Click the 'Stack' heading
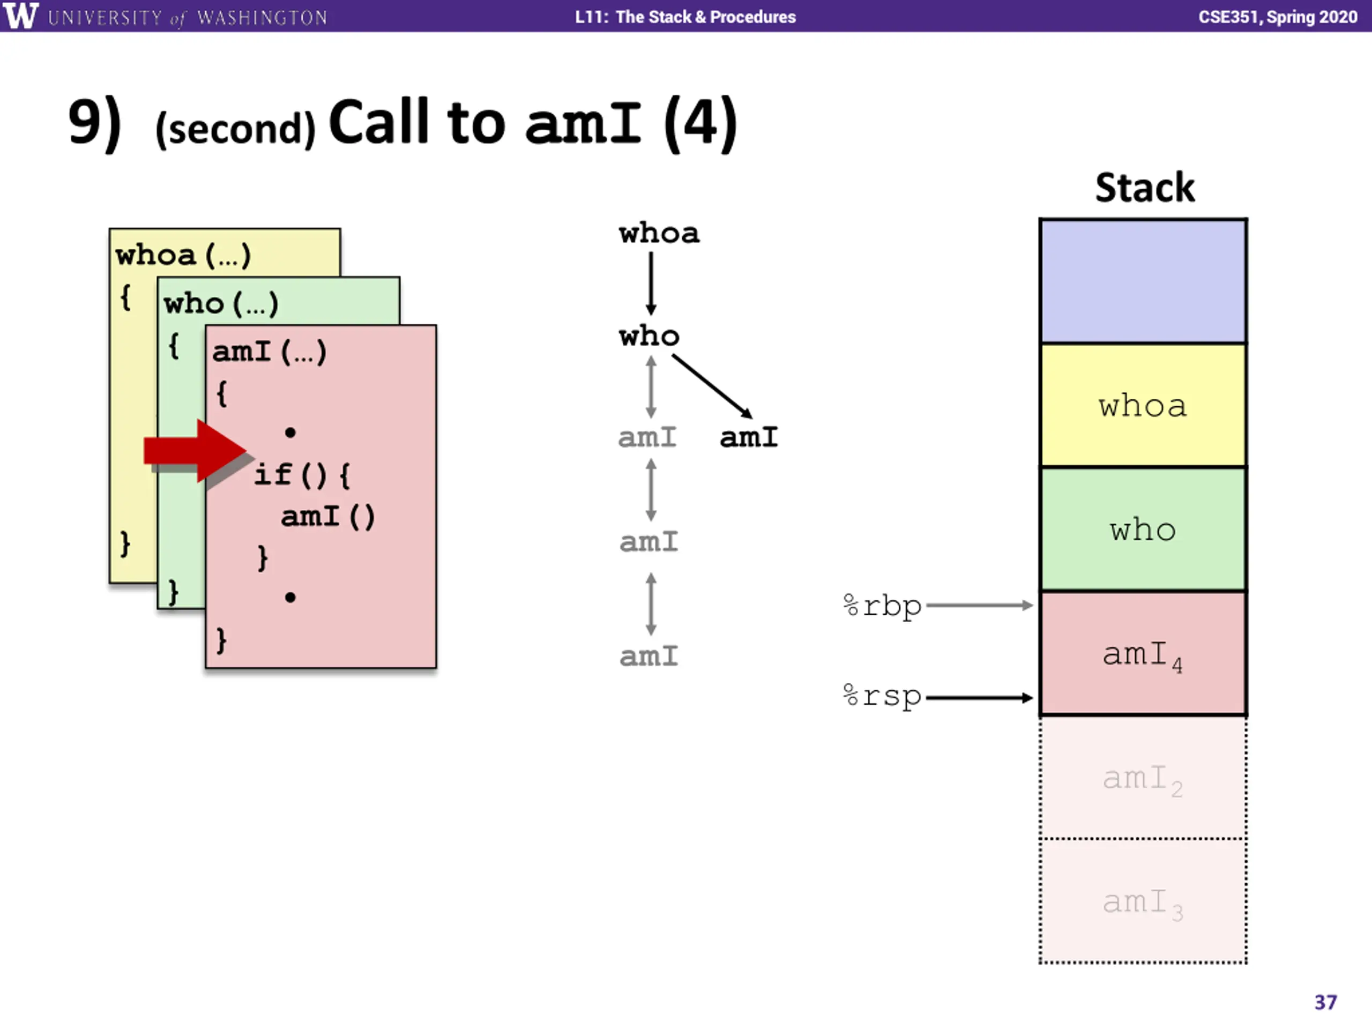Screen dimensions: 1372x1029 [1144, 188]
